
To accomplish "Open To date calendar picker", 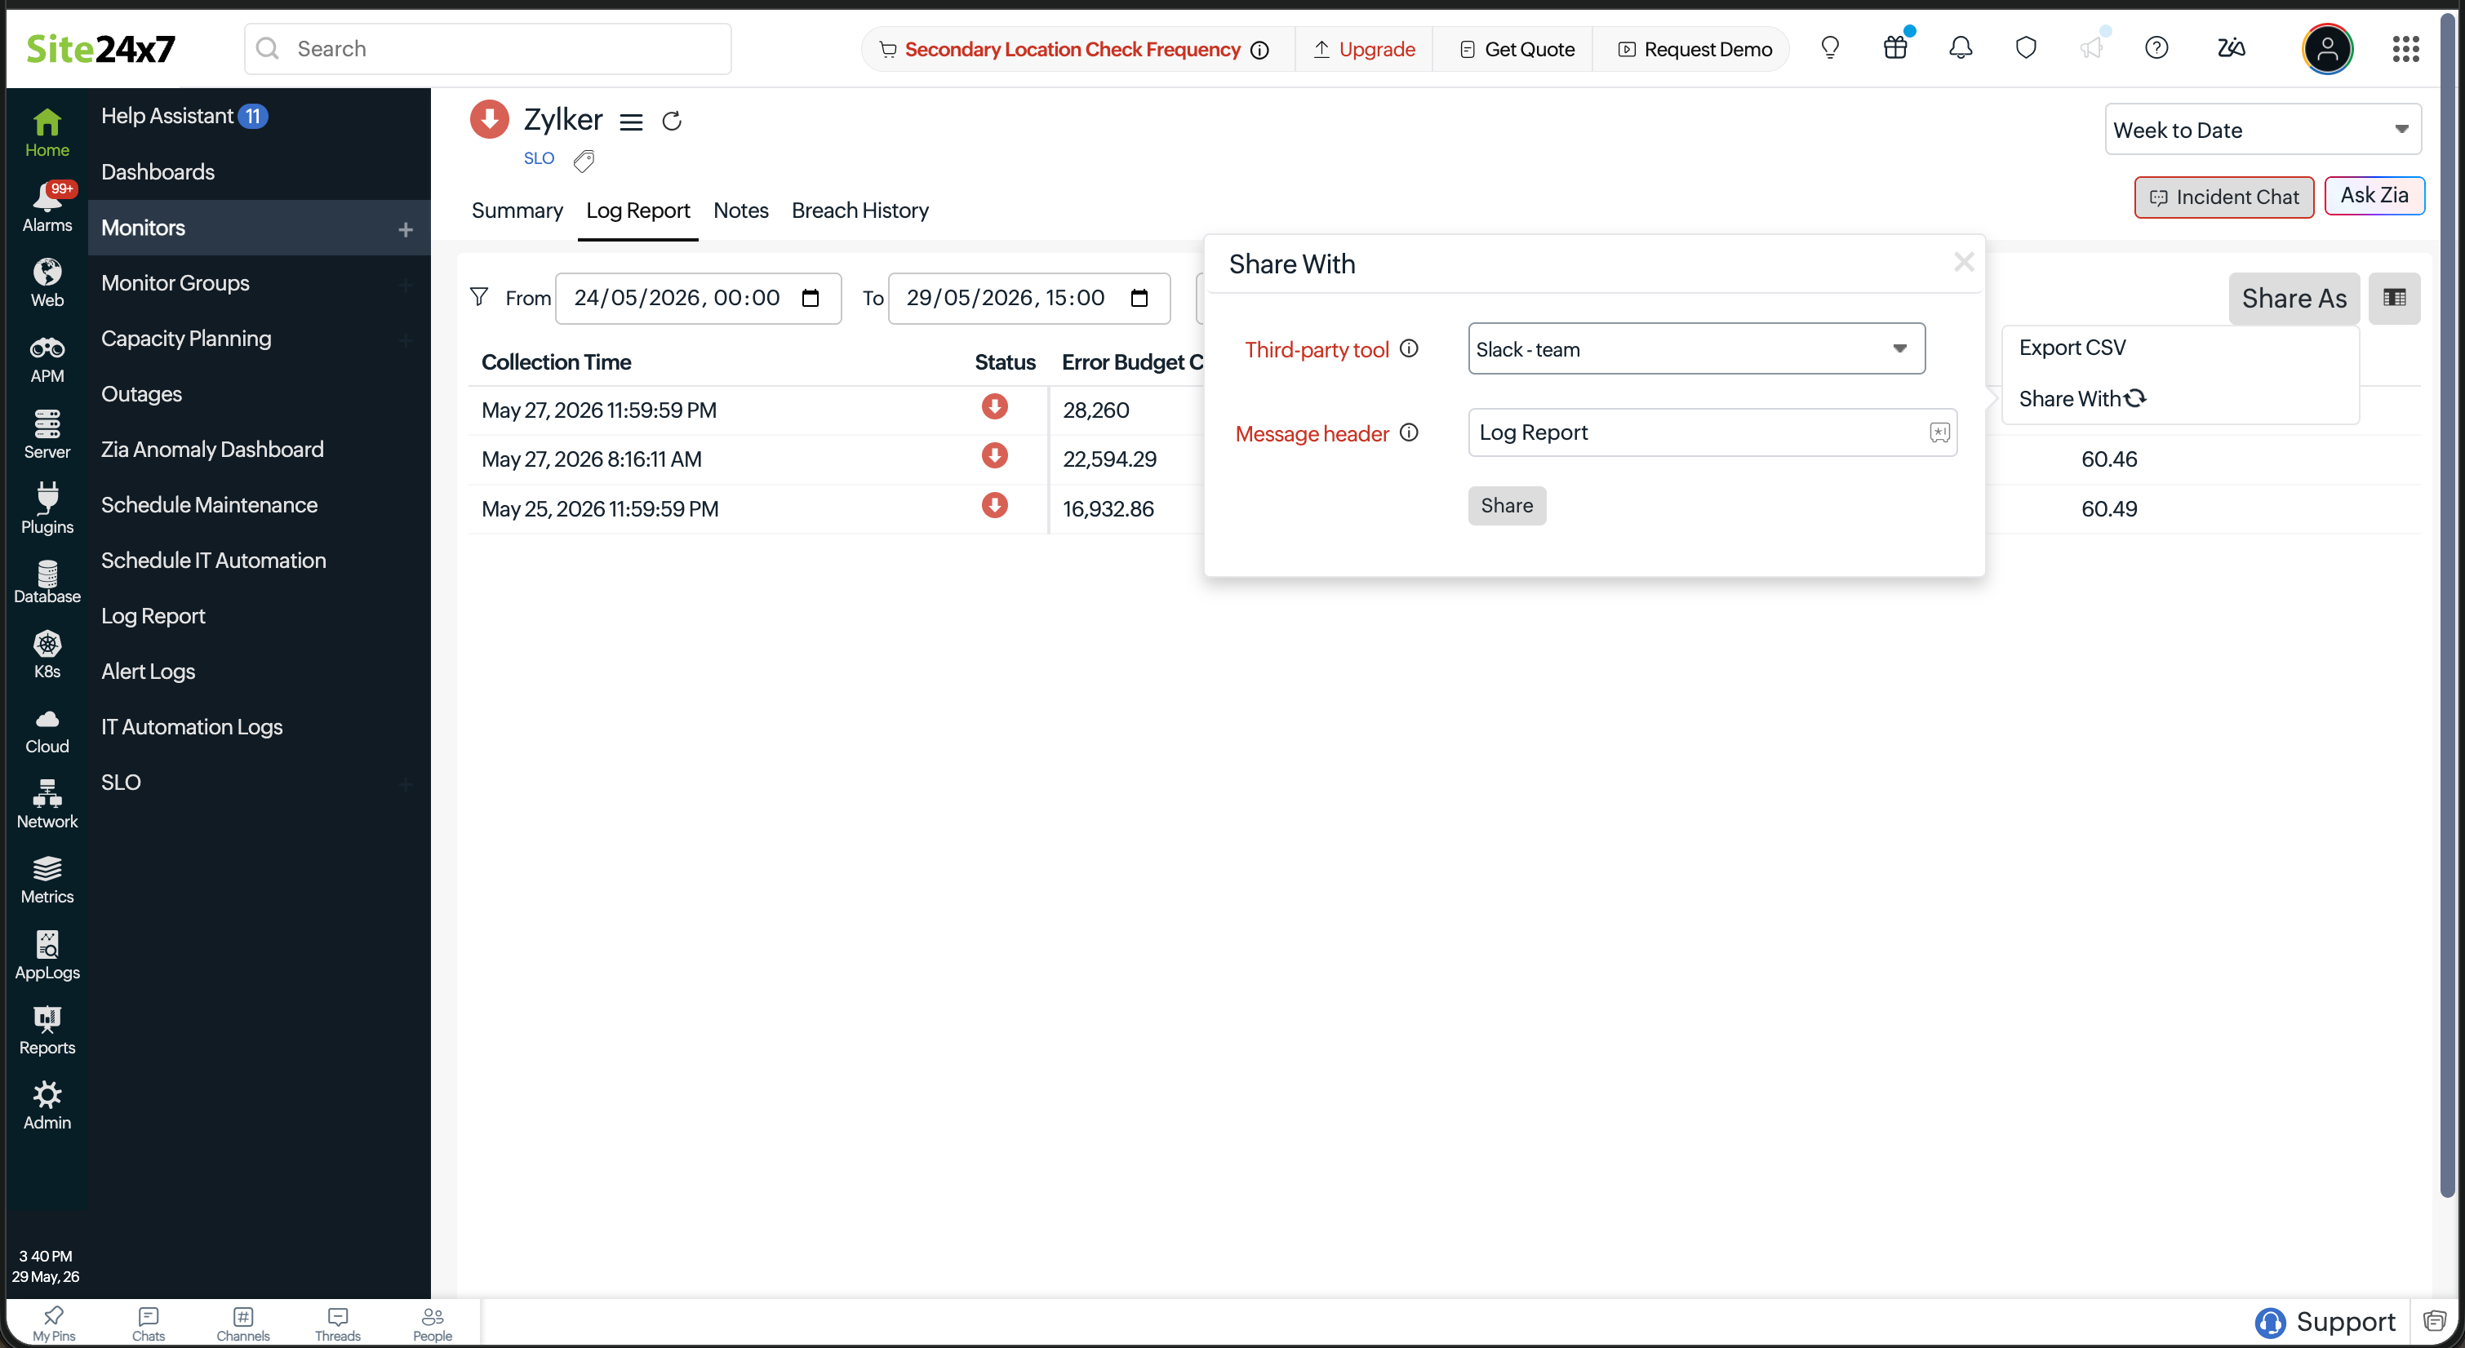I will click(x=1139, y=298).
